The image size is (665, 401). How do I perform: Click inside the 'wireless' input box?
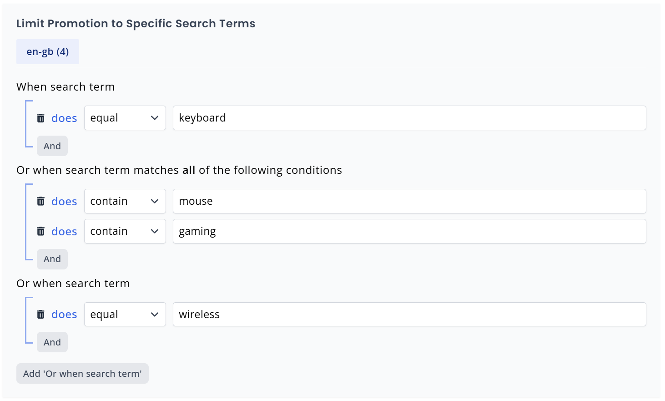408,314
